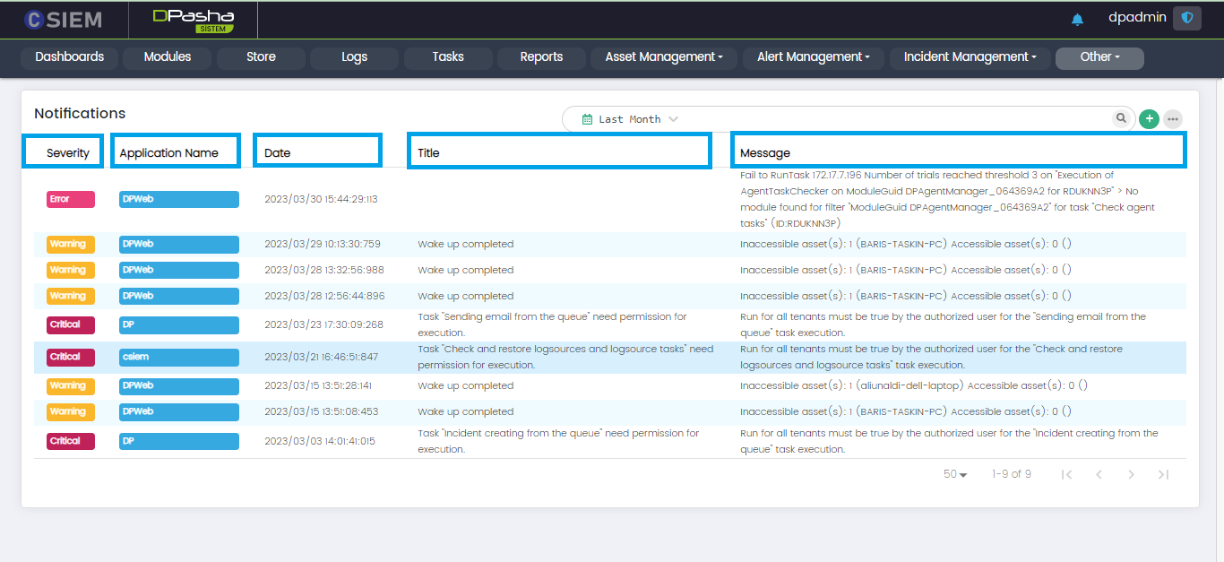Open the three-dots more options button

tap(1173, 119)
